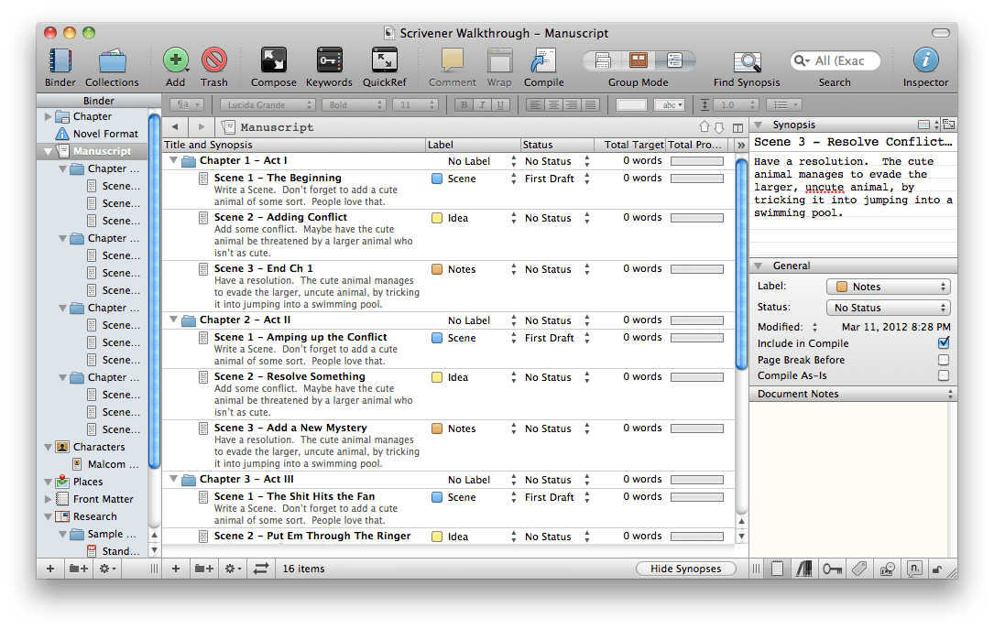Open the Inspector Status dropdown

coord(888,308)
